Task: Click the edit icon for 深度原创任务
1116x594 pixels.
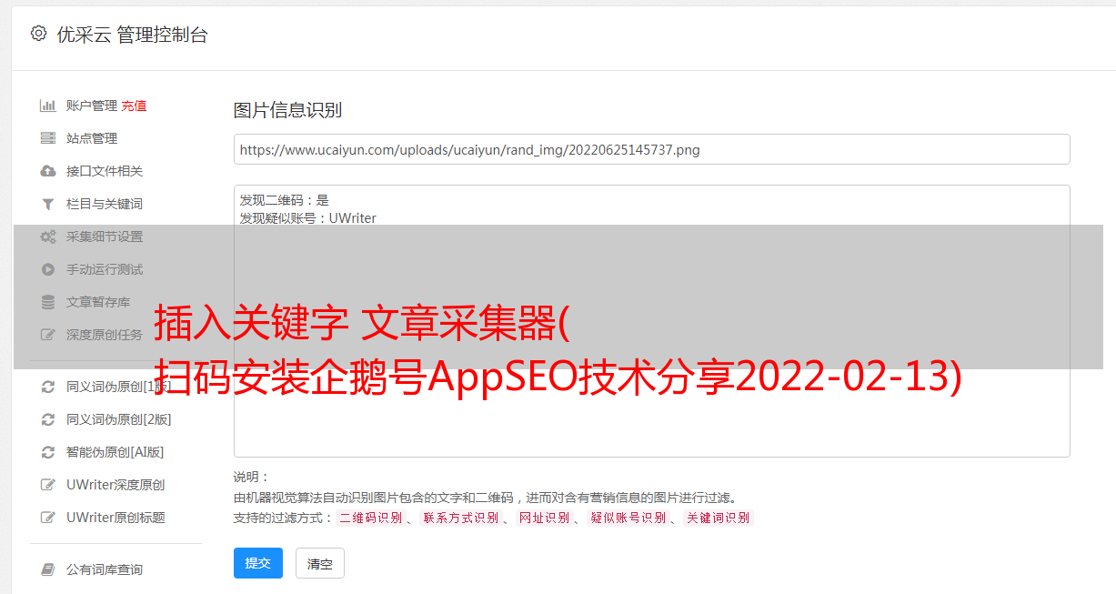Action: coord(48,335)
